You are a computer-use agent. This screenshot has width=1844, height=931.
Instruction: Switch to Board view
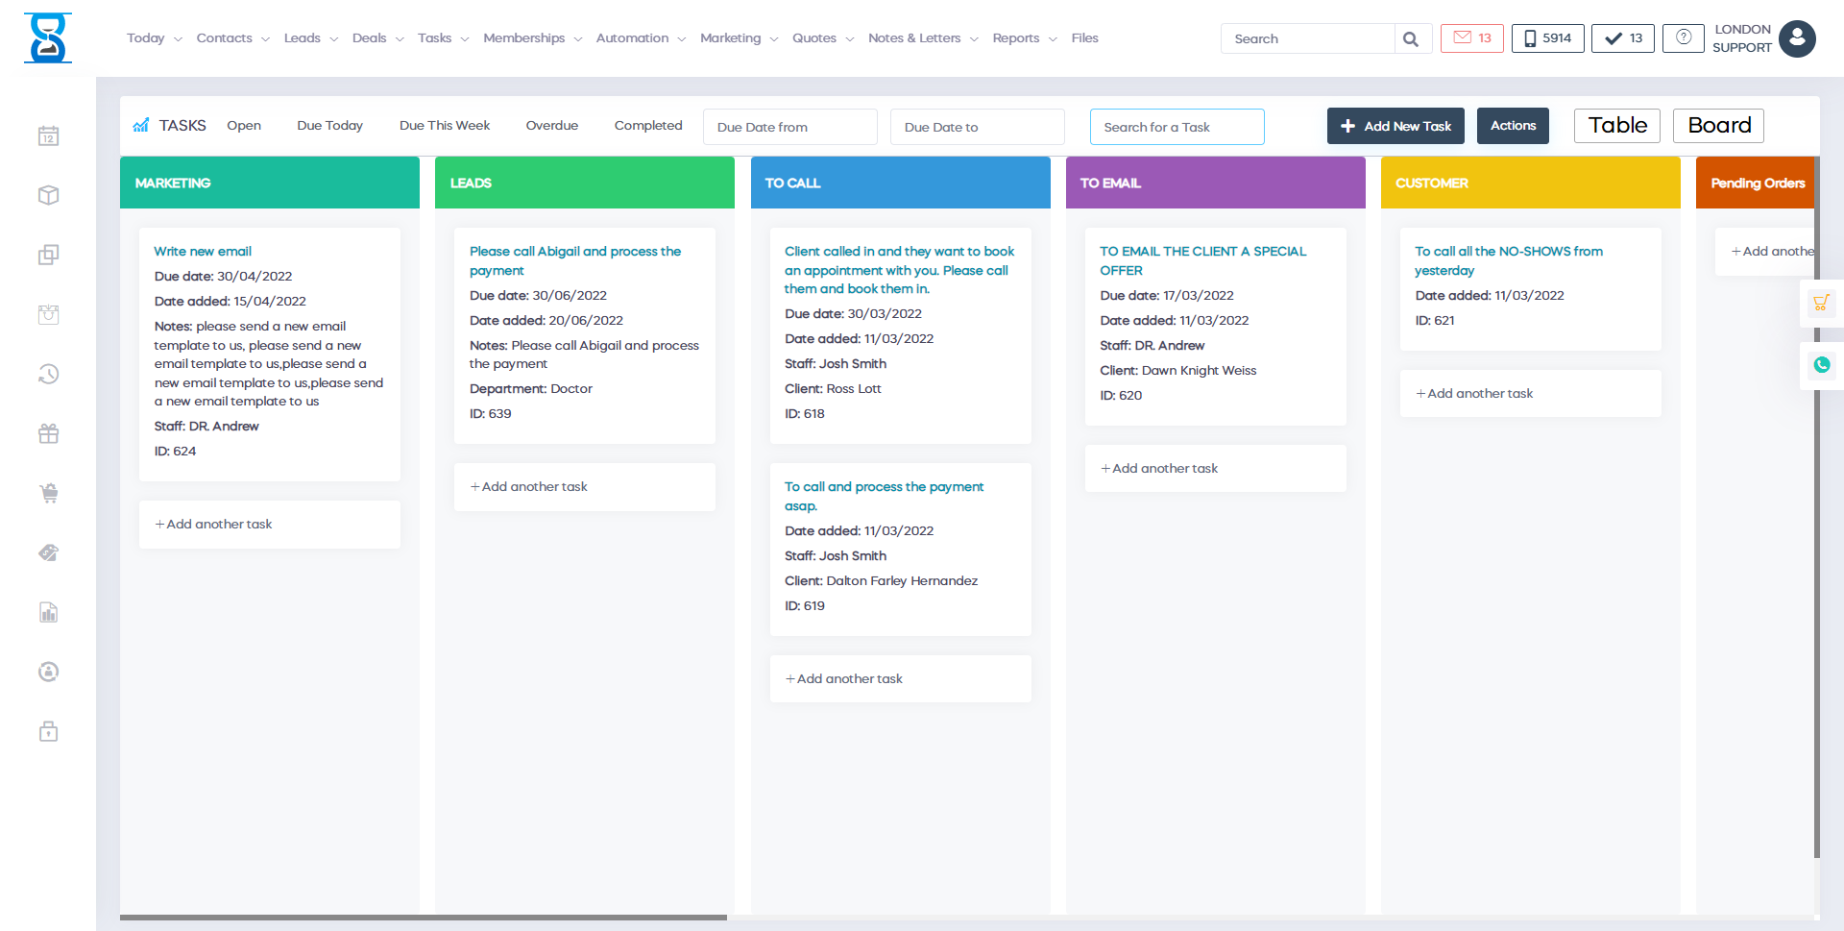pyautogui.click(x=1718, y=126)
